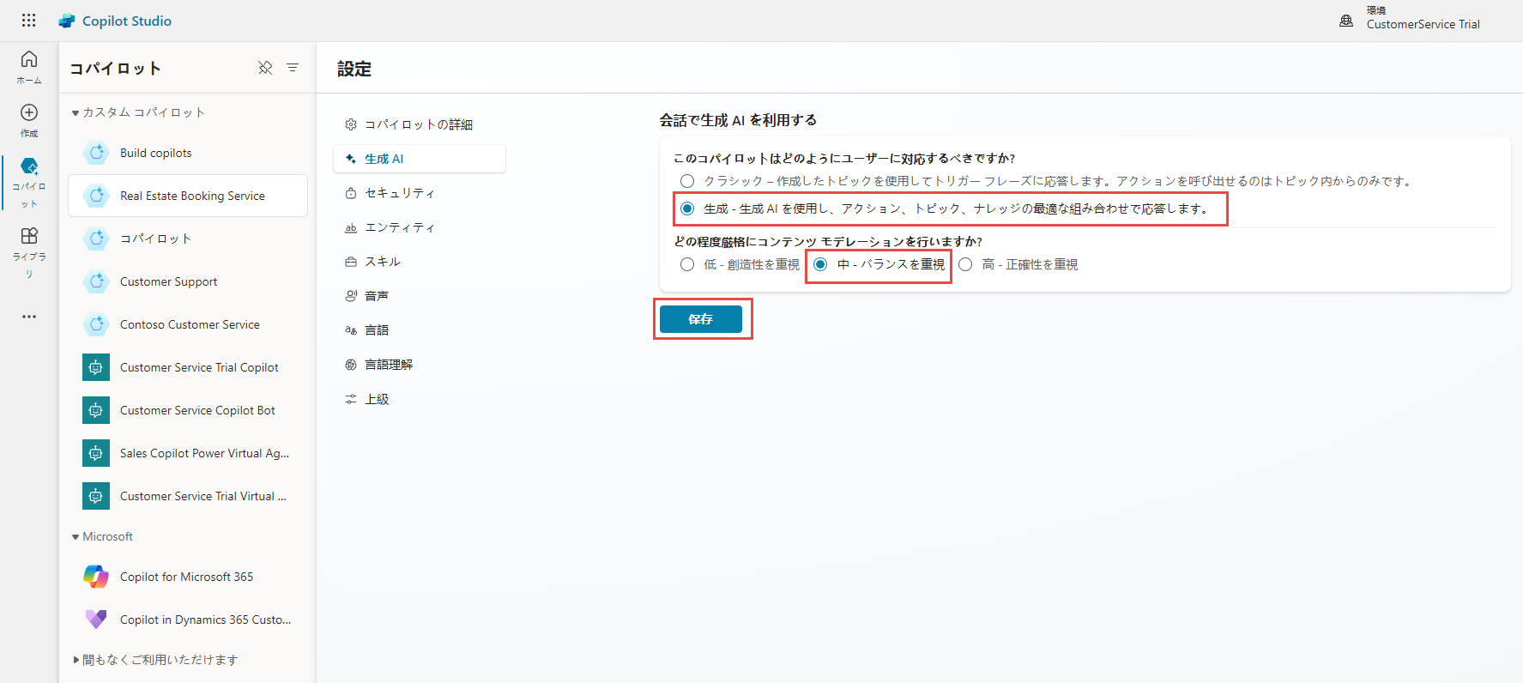Choose 高 - 正確性を重視 moderation
Image resolution: width=1523 pixels, height=683 pixels.
point(965,264)
